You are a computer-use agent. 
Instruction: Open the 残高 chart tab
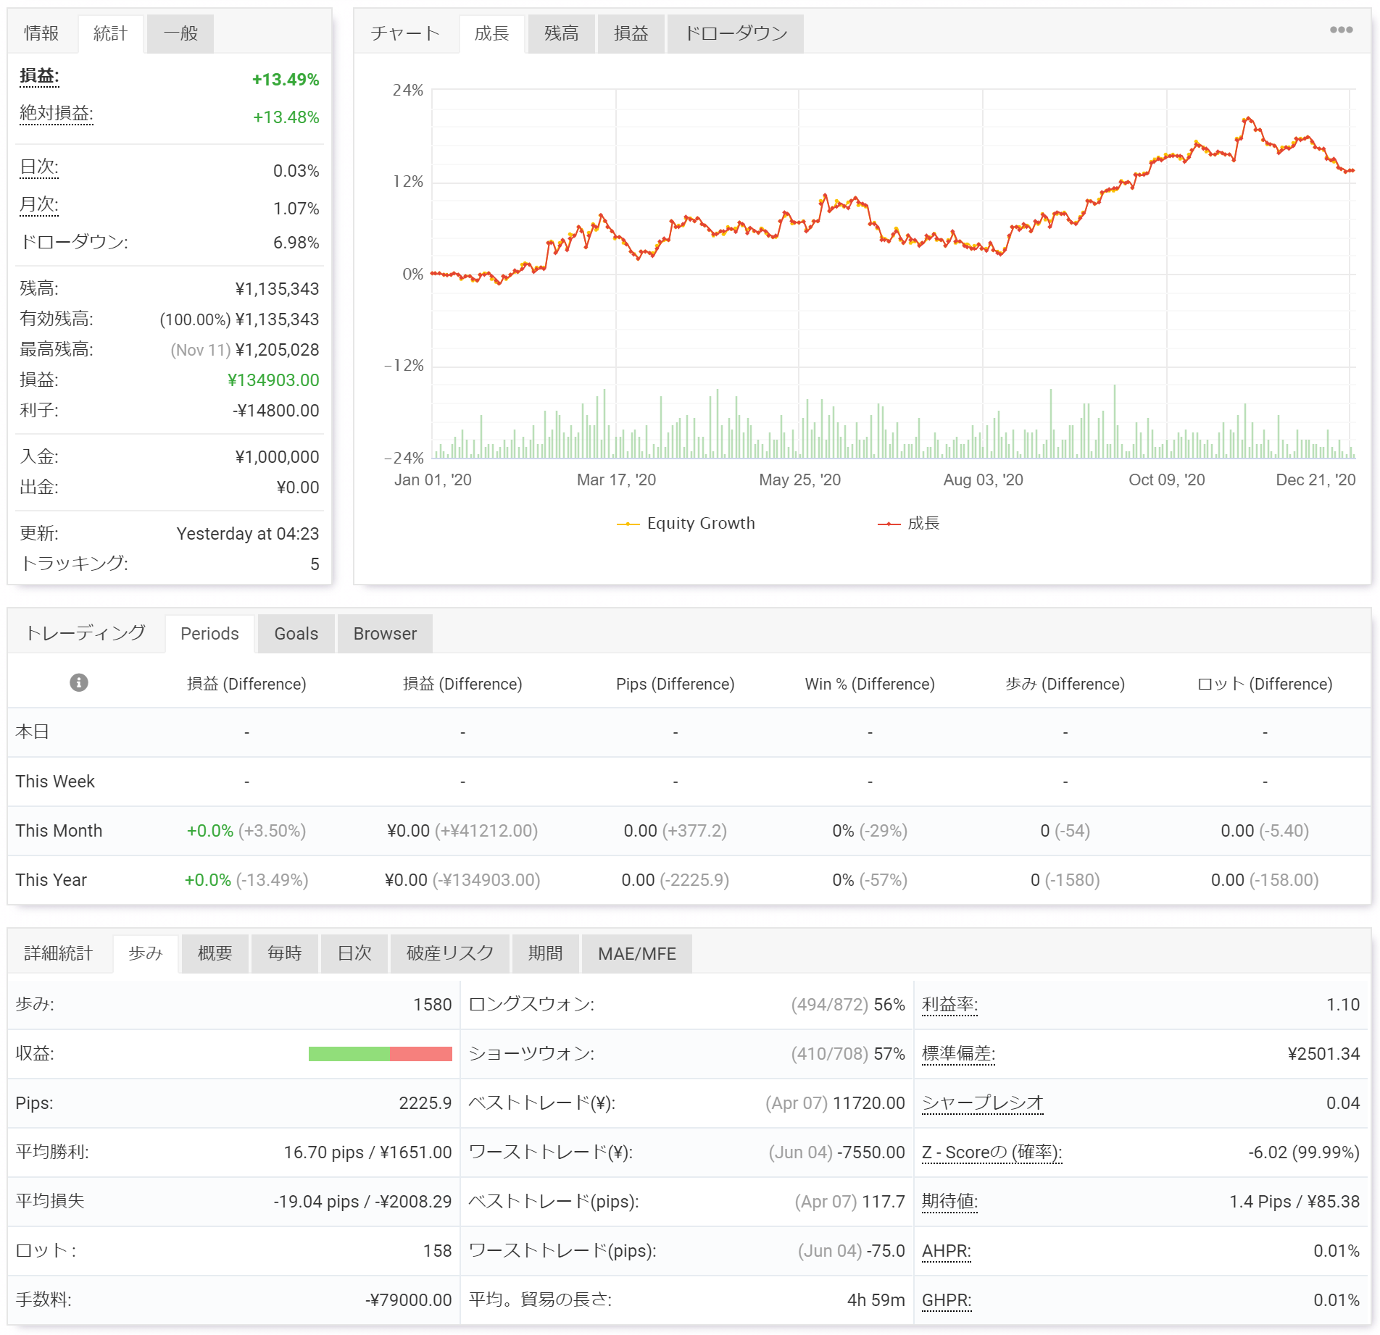[x=562, y=33]
